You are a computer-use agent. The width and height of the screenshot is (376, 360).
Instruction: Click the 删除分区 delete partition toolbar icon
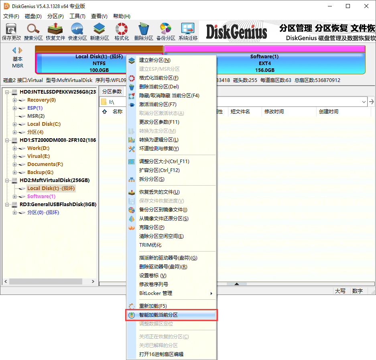tap(144, 31)
